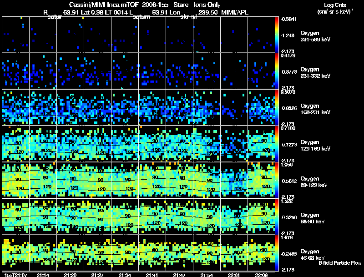
Task: Click the Cassini/MIMI Inca mTOF title text
Action: pyautogui.click(x=104, y=5)
